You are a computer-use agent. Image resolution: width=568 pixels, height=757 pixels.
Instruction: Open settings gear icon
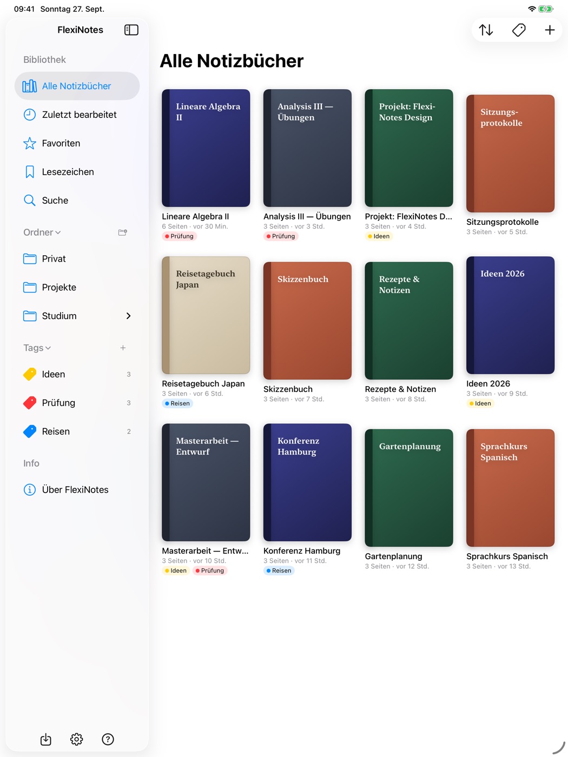pyautogui.click(x=77, y=739)
